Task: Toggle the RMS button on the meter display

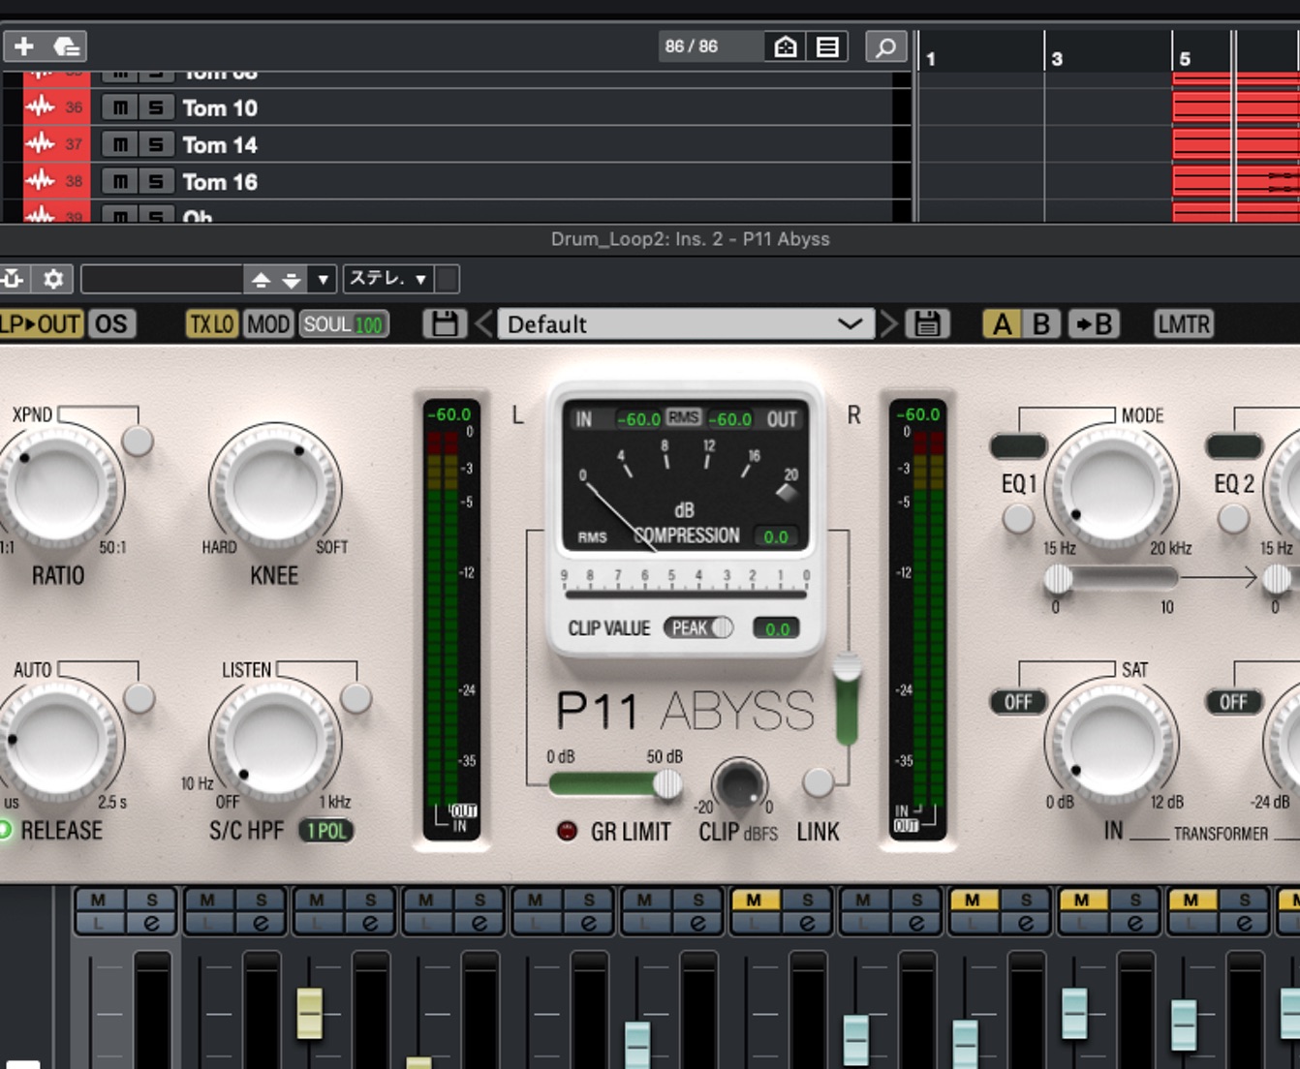Action: (x=683, y=417)
